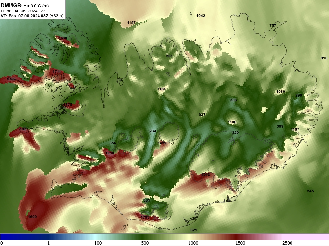329x246 pixels.
Task: Click the map value 299
Action: (299, 95)
